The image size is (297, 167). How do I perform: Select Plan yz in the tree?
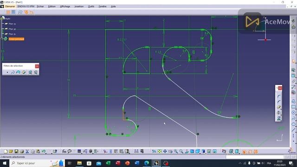pyautogui.click(x=12, y=29)
